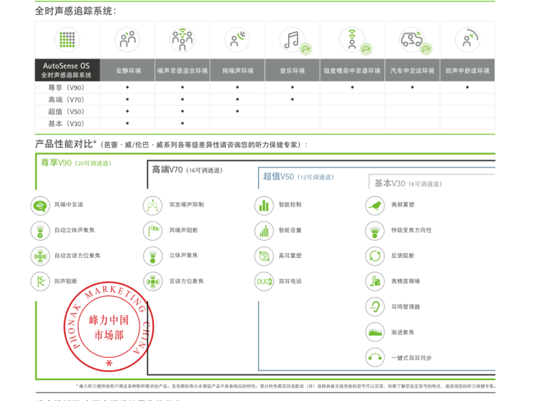Click the 自动言语方位聚焦 icon
This screenshot has height=401, width=538.
click(x=41, y=256)
